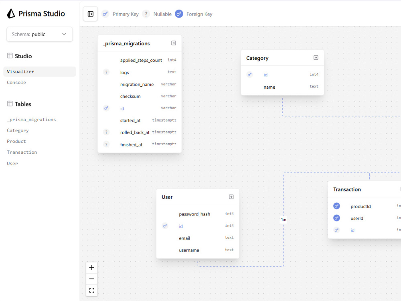Click the Studio section heading

23,56
